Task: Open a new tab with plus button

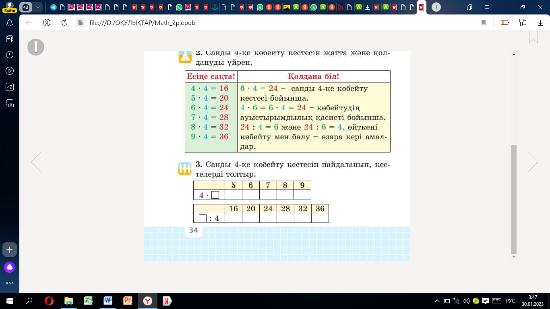Action: tap(436, 7)
